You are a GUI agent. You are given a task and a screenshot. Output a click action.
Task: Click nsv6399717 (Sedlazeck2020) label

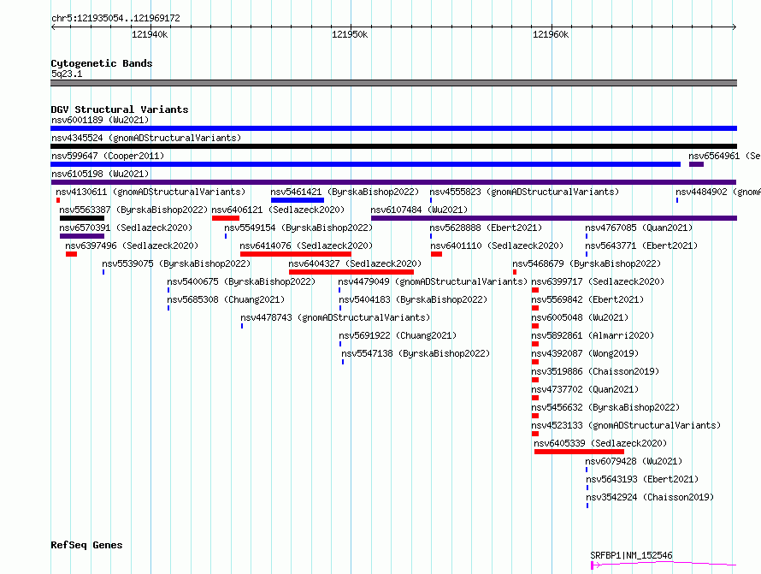coord(598,281)
